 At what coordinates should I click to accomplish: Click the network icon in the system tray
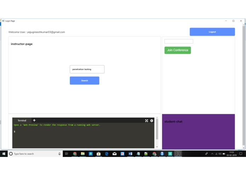pos(216,154)
